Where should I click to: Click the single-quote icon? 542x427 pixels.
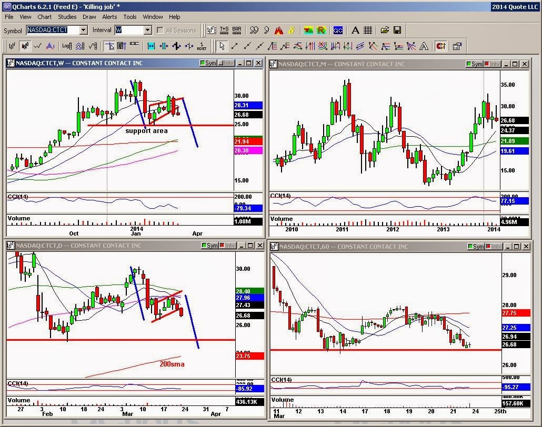click(x=266, y=30)
